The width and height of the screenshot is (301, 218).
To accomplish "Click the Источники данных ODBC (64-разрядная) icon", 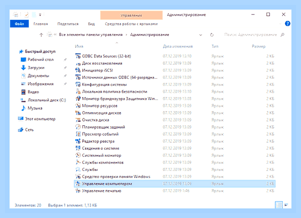I will coord(78,78).
